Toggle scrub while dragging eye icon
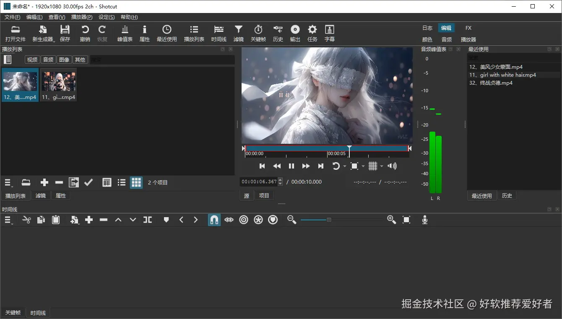Screen dimensions: 562x319 [229, 220]
